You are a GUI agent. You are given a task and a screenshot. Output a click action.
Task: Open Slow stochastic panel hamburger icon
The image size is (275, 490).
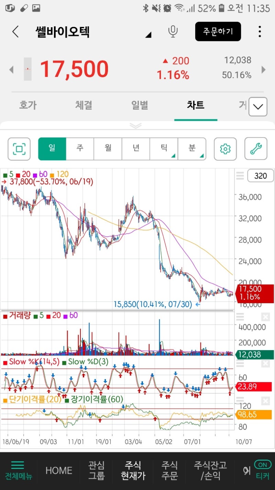pyautogui.click(x=240, y=363)
